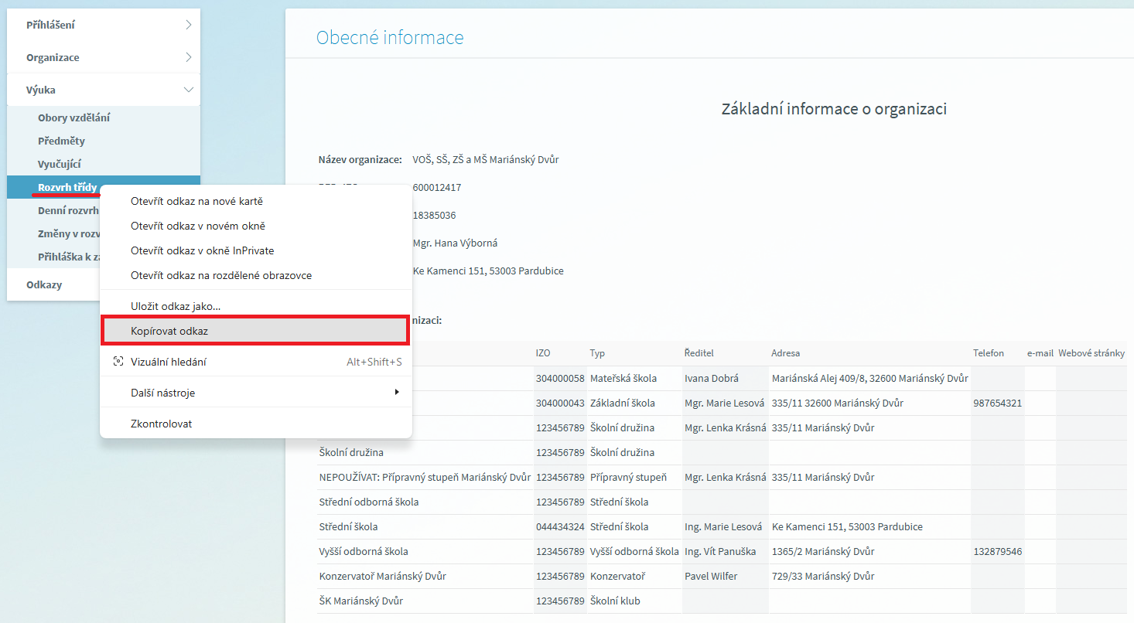Screen dimensions: 1134x623
Task: Open link in InPrivate window option
Action: 202,250
